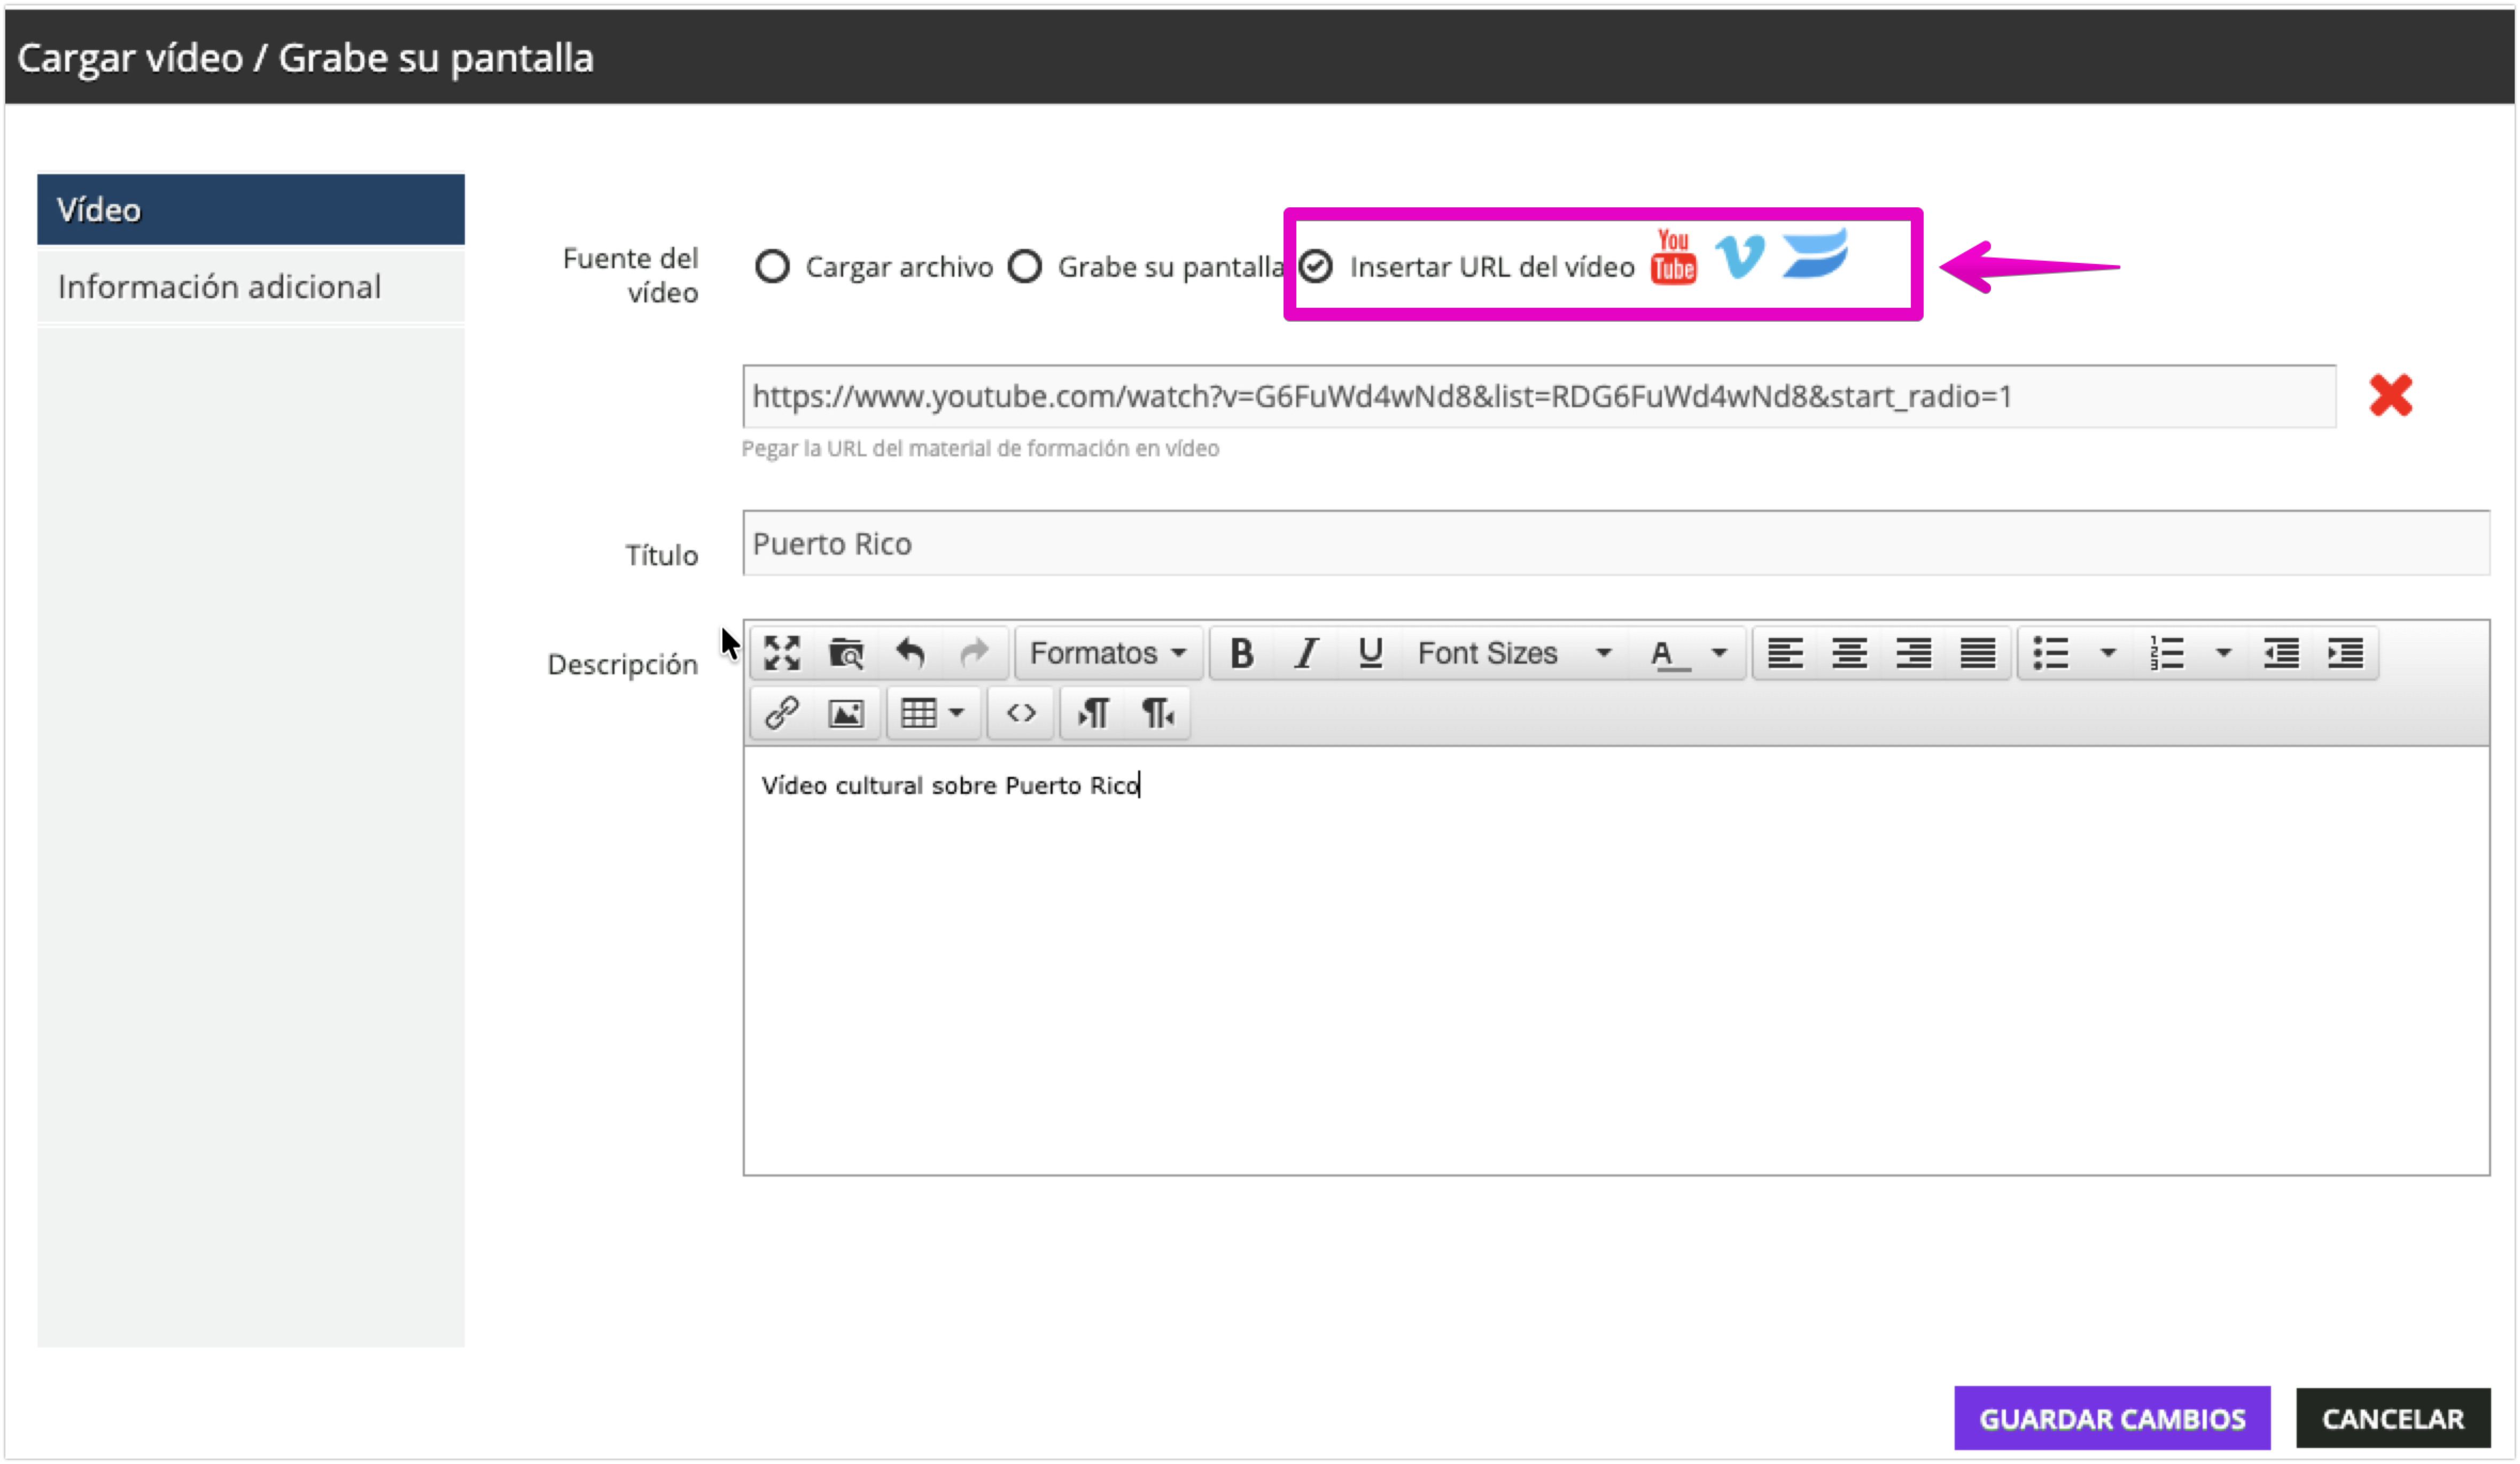The width and height of the screenshot is (2520, 1464).
Task: Center align the description text
Action: 1849,653
